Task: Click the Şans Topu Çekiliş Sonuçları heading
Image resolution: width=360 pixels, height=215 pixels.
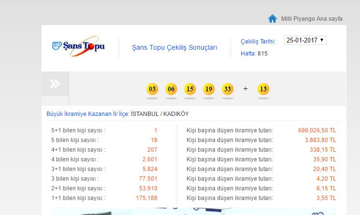Action: (x=174, y=47)
